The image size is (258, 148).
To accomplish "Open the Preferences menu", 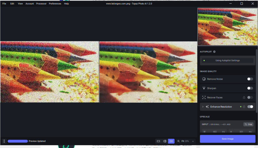I will 55,4.
